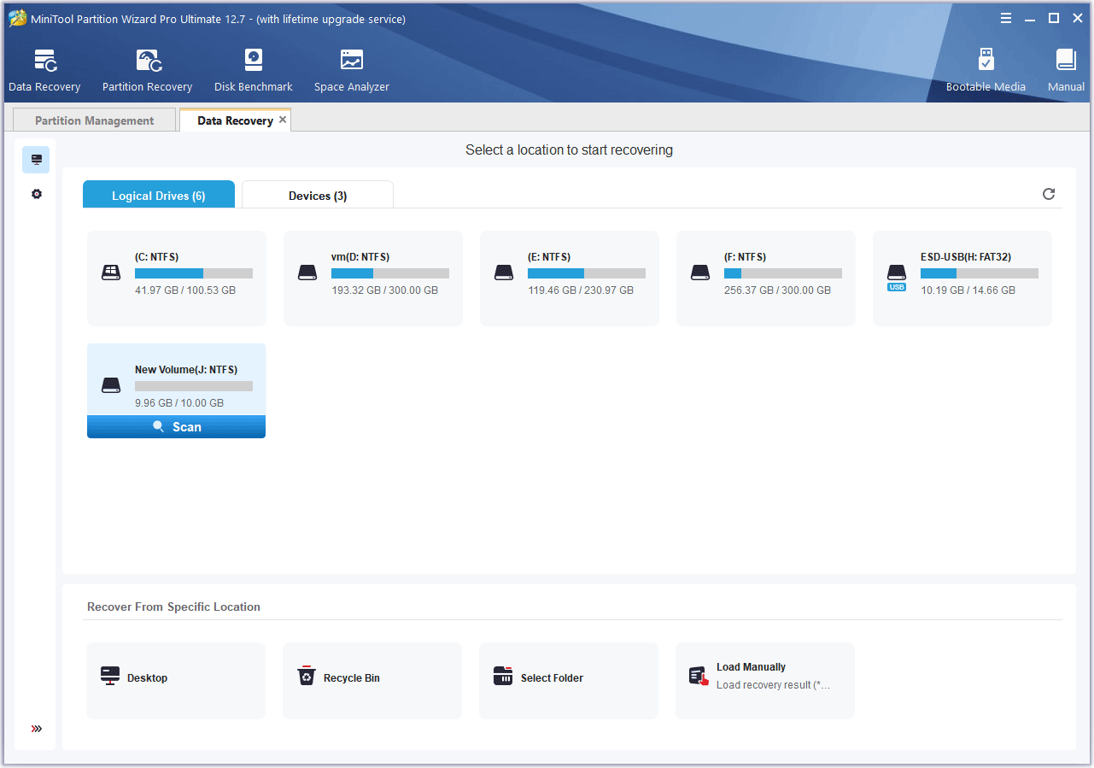Click the ESD-USB H: usage bar

pyautogui.click(x=980, y=273)
